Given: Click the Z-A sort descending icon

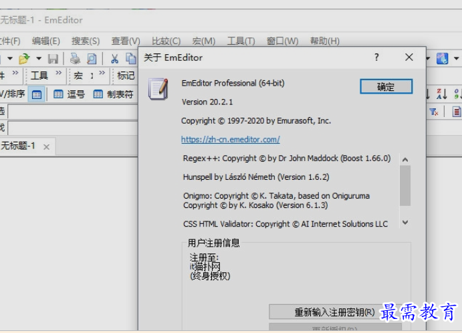Looking at the screenshot, I should coord(442,94).
